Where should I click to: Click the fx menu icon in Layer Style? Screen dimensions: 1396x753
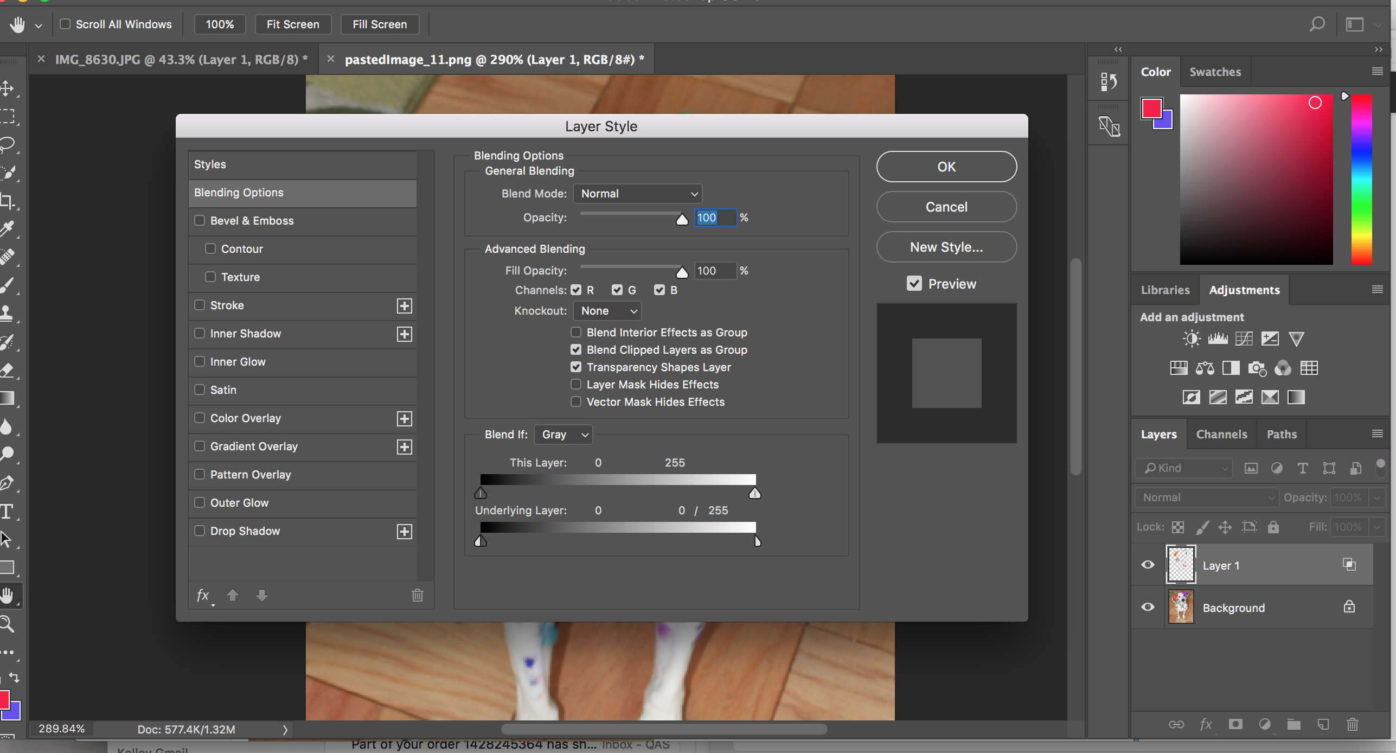pyautogui.click(x=203, y=595)
